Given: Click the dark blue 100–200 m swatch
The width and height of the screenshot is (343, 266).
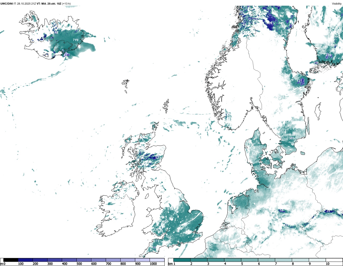Looking at the screenshot, I should tap(25, 260).
